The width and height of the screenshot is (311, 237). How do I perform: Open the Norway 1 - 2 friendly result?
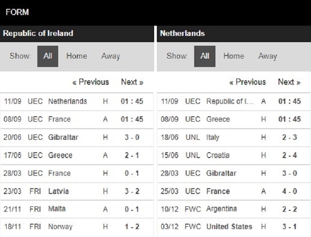[77, 227]
